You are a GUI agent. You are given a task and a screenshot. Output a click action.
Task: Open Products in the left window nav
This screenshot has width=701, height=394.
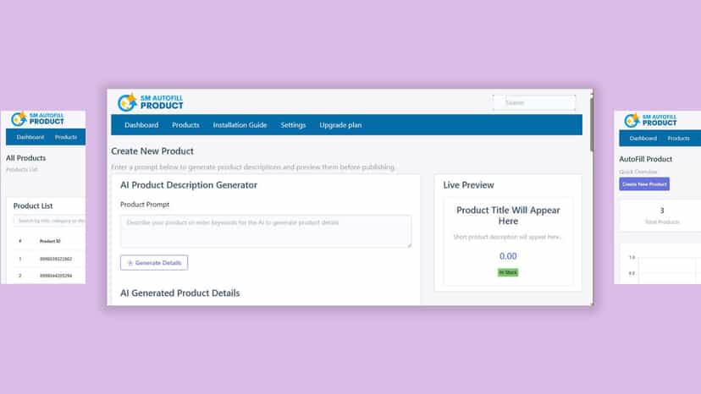(66, 137)
